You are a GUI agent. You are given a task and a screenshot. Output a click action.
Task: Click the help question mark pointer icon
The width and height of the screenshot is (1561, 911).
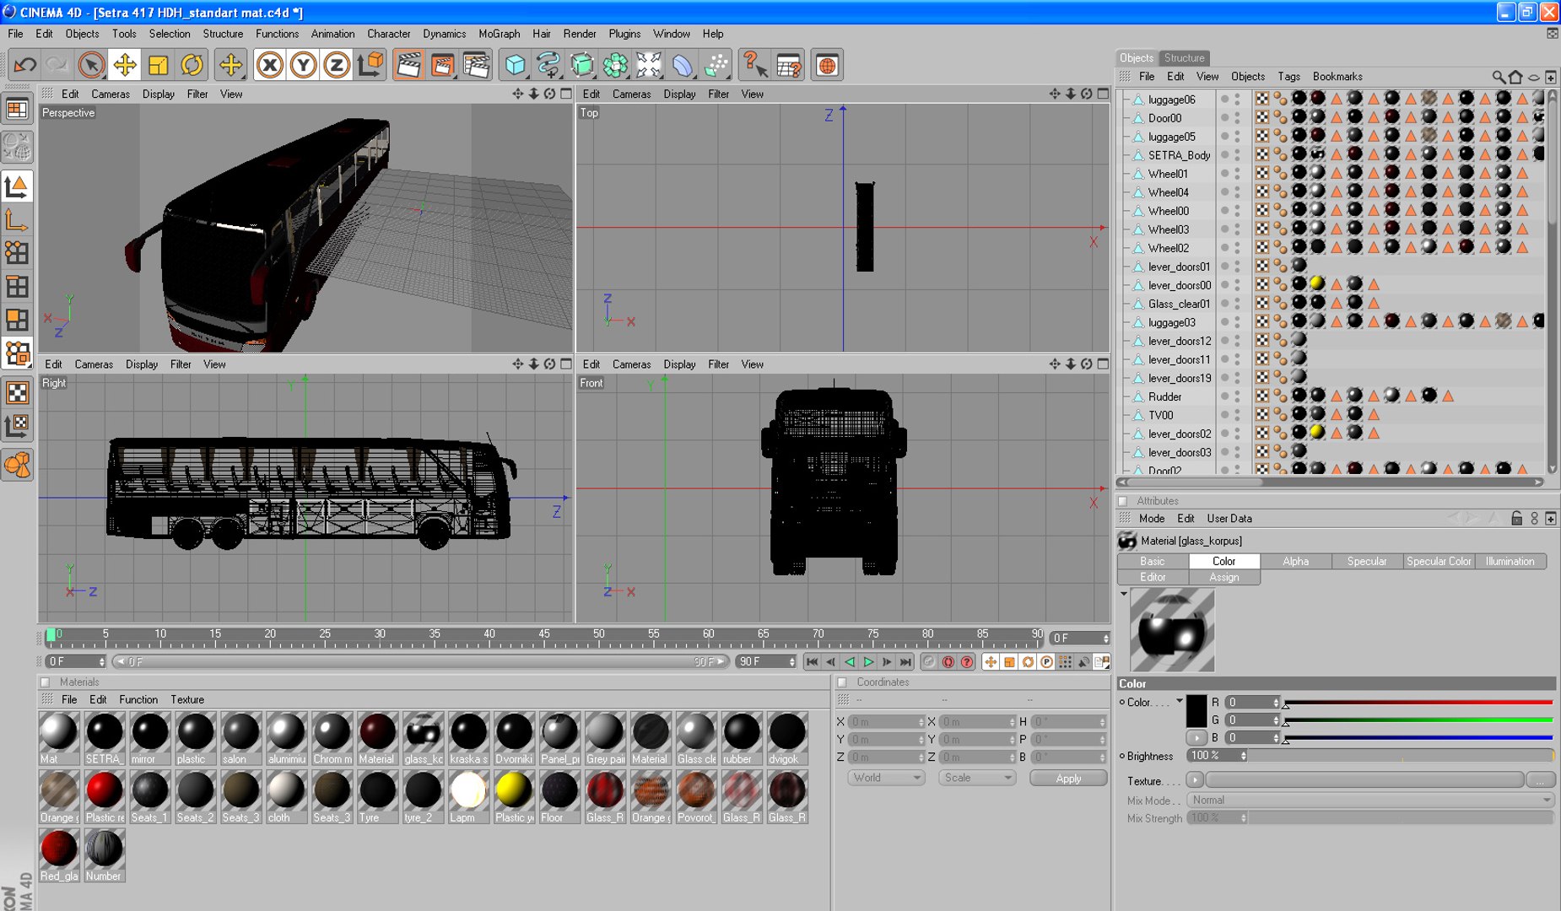point(753,65)
